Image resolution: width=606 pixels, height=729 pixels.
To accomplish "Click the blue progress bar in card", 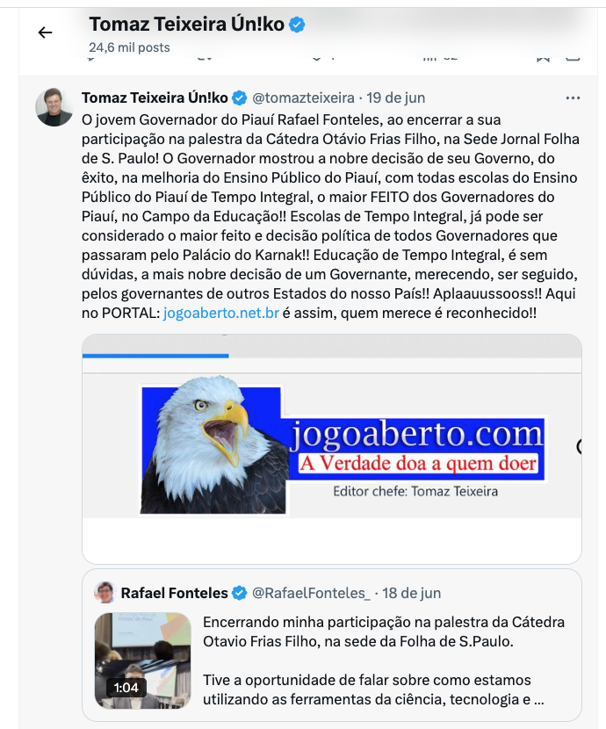I will 155,356.
